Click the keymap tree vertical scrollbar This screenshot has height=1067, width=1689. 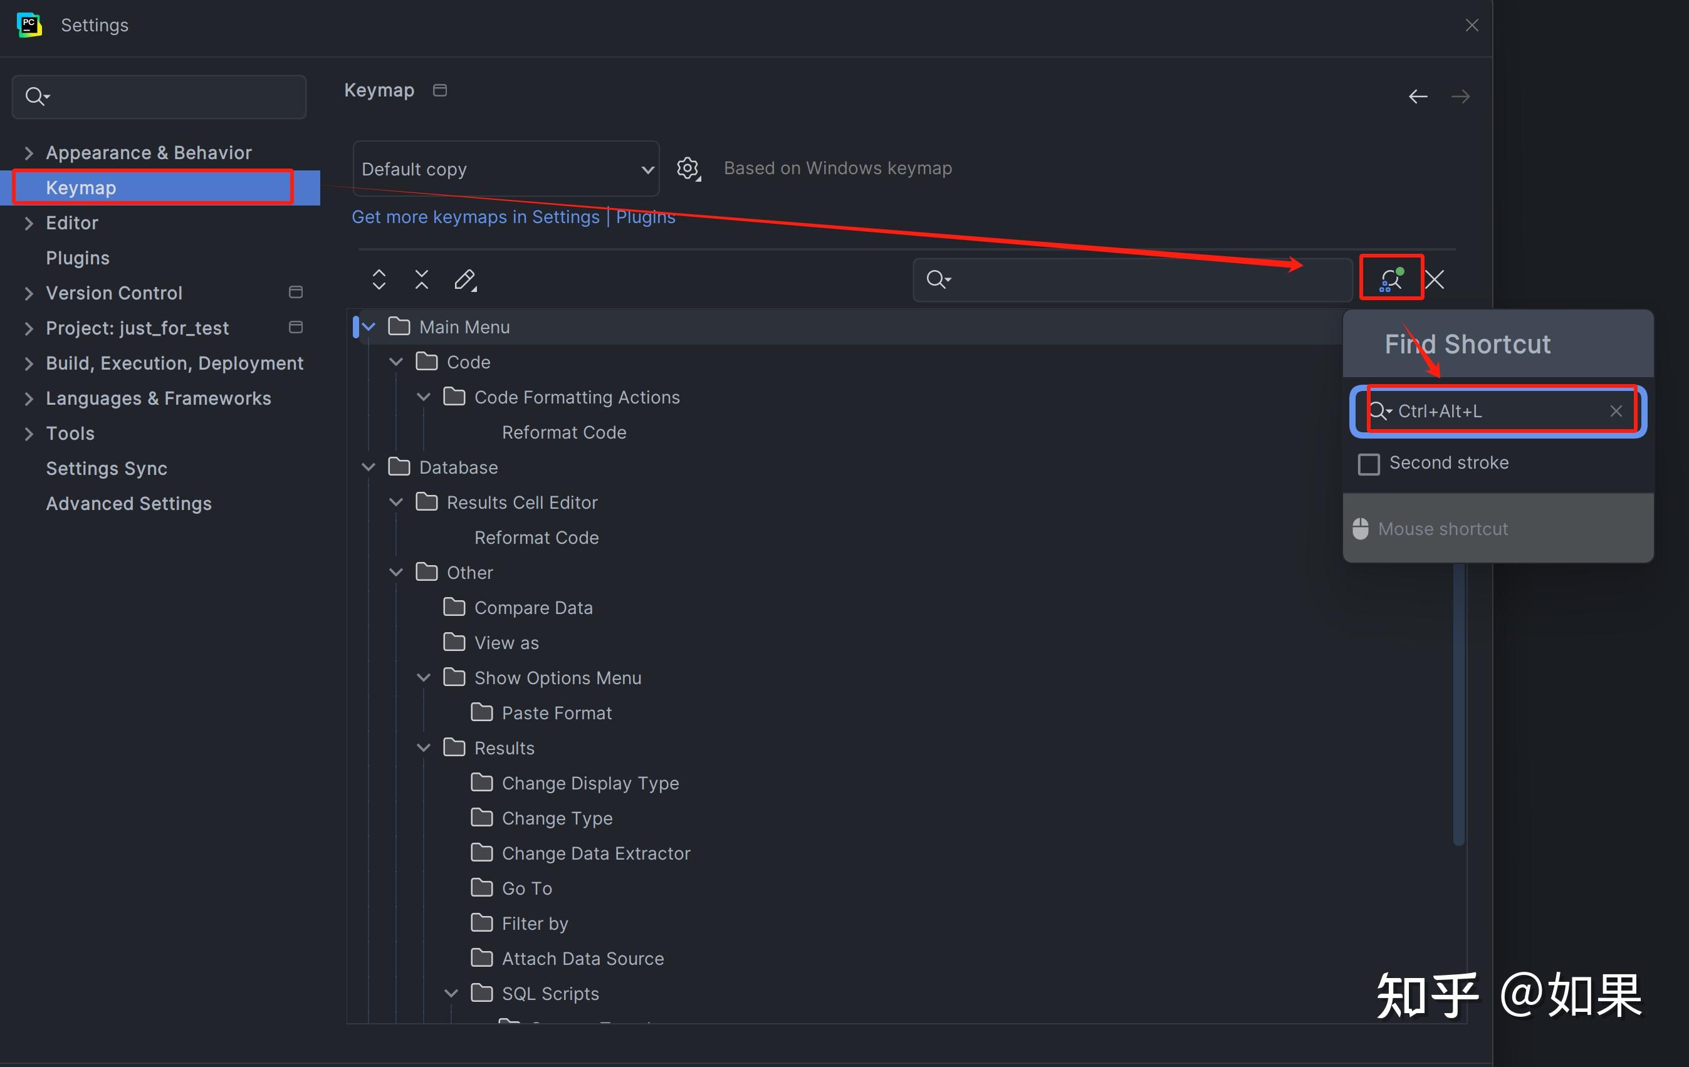[1458, 701]
